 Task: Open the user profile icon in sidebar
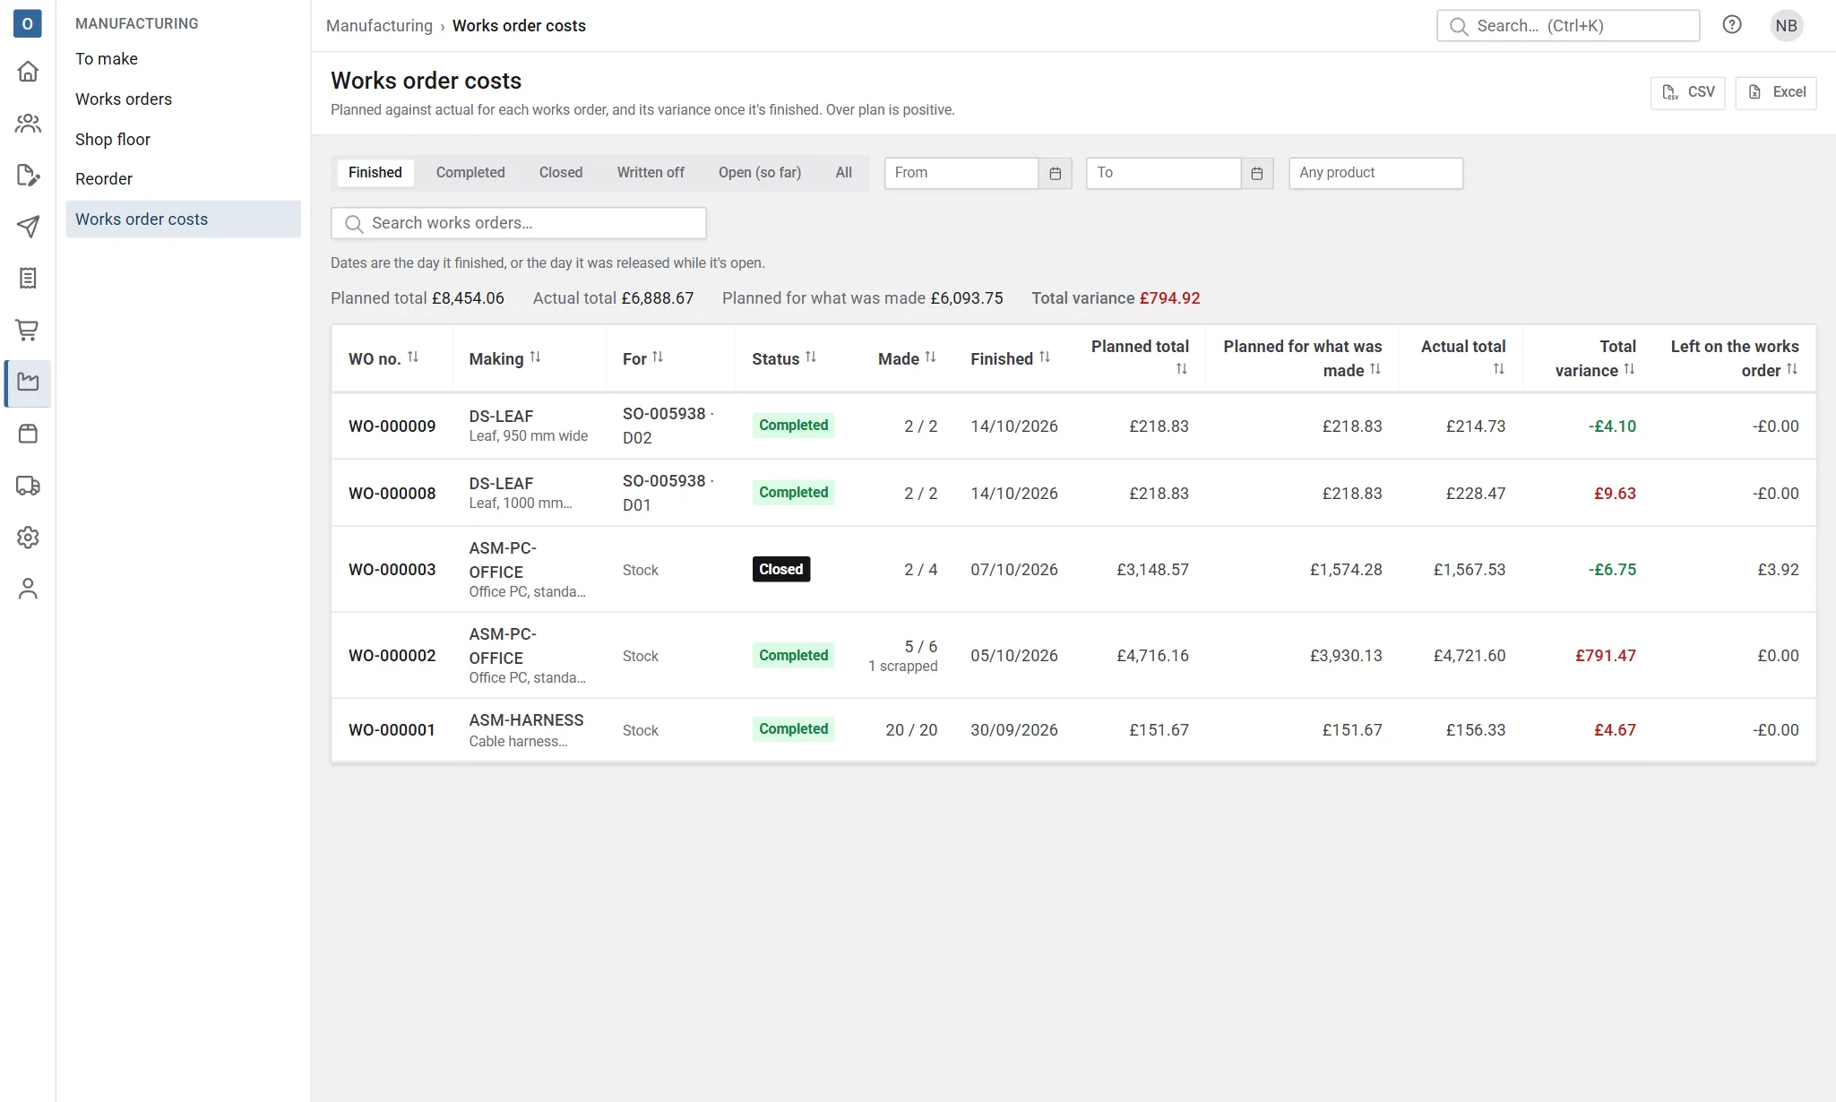pyautogui.click(x=28, y=589)
